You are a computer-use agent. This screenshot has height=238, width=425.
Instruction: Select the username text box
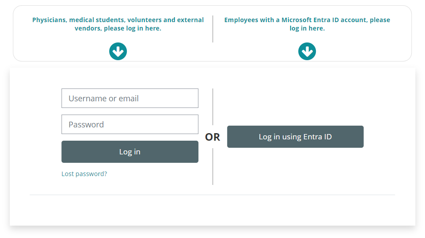(130, 98)
